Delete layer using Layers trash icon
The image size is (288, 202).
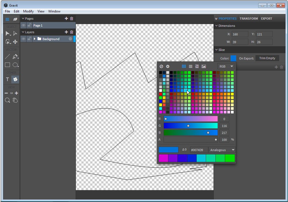click(x=72, y=32)
